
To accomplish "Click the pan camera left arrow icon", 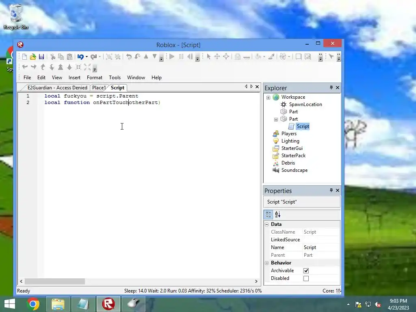I will (25, 67).
